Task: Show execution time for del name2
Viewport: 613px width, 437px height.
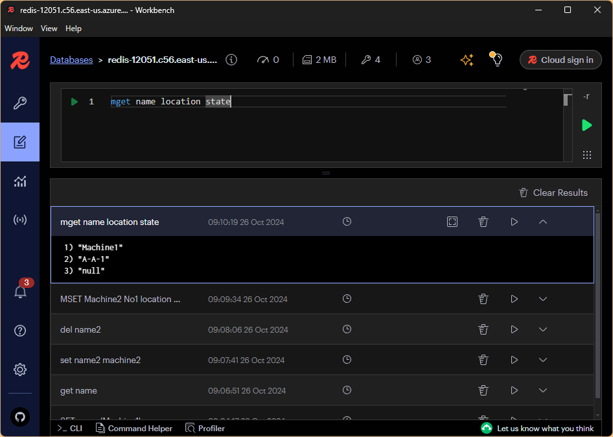Action: [347, 329]
